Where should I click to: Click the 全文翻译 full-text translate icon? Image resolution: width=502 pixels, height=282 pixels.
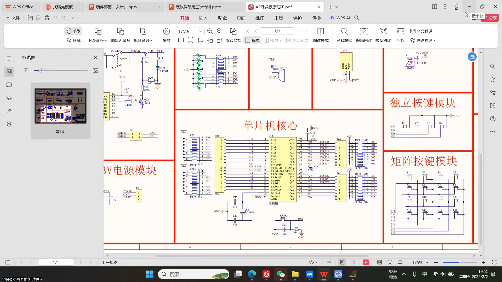(x=421, y=31)
